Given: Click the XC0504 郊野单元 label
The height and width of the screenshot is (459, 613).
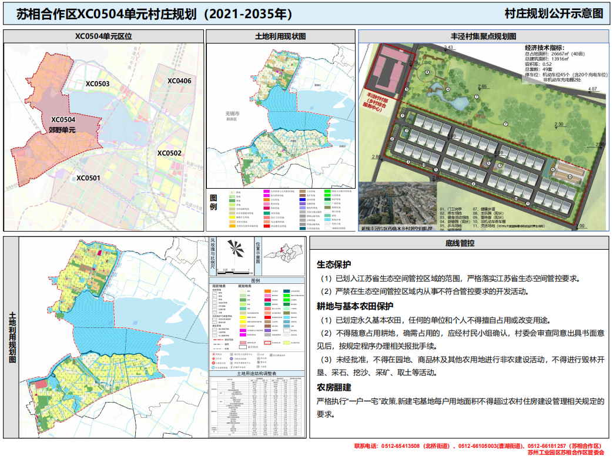Looking at the screenshot, I should click(x=62, y=124).
